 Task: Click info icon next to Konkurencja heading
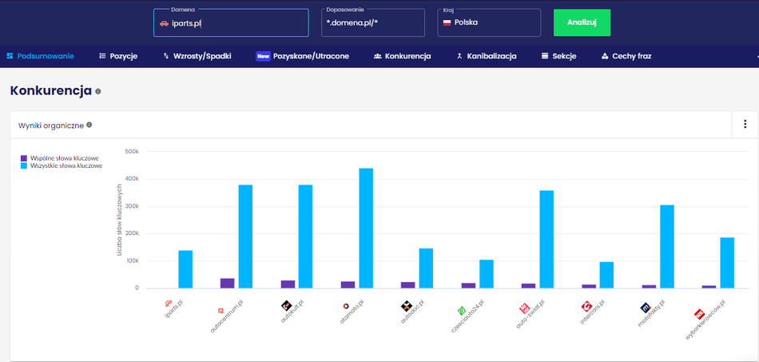pos(98,91)
